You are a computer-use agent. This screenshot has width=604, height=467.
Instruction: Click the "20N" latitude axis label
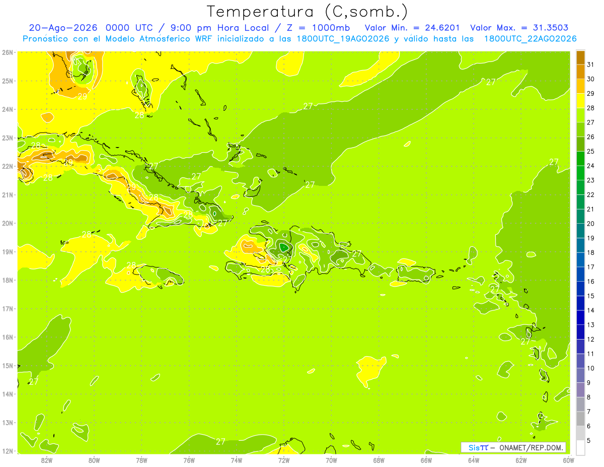(7, 223)
